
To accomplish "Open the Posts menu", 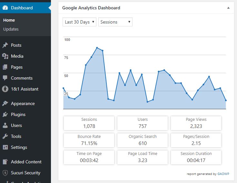I will click(x=25, y=45).
